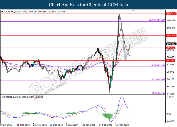The width and height of the screenshot is (177, 127).
Task: Click the 16 Dec 2019 date label
Action: [x=56, y=125]
